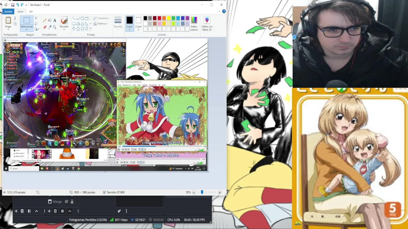The height and width of the screenshot is (229, 408).
Task: Select the Eraser tool
Action: 45,27
